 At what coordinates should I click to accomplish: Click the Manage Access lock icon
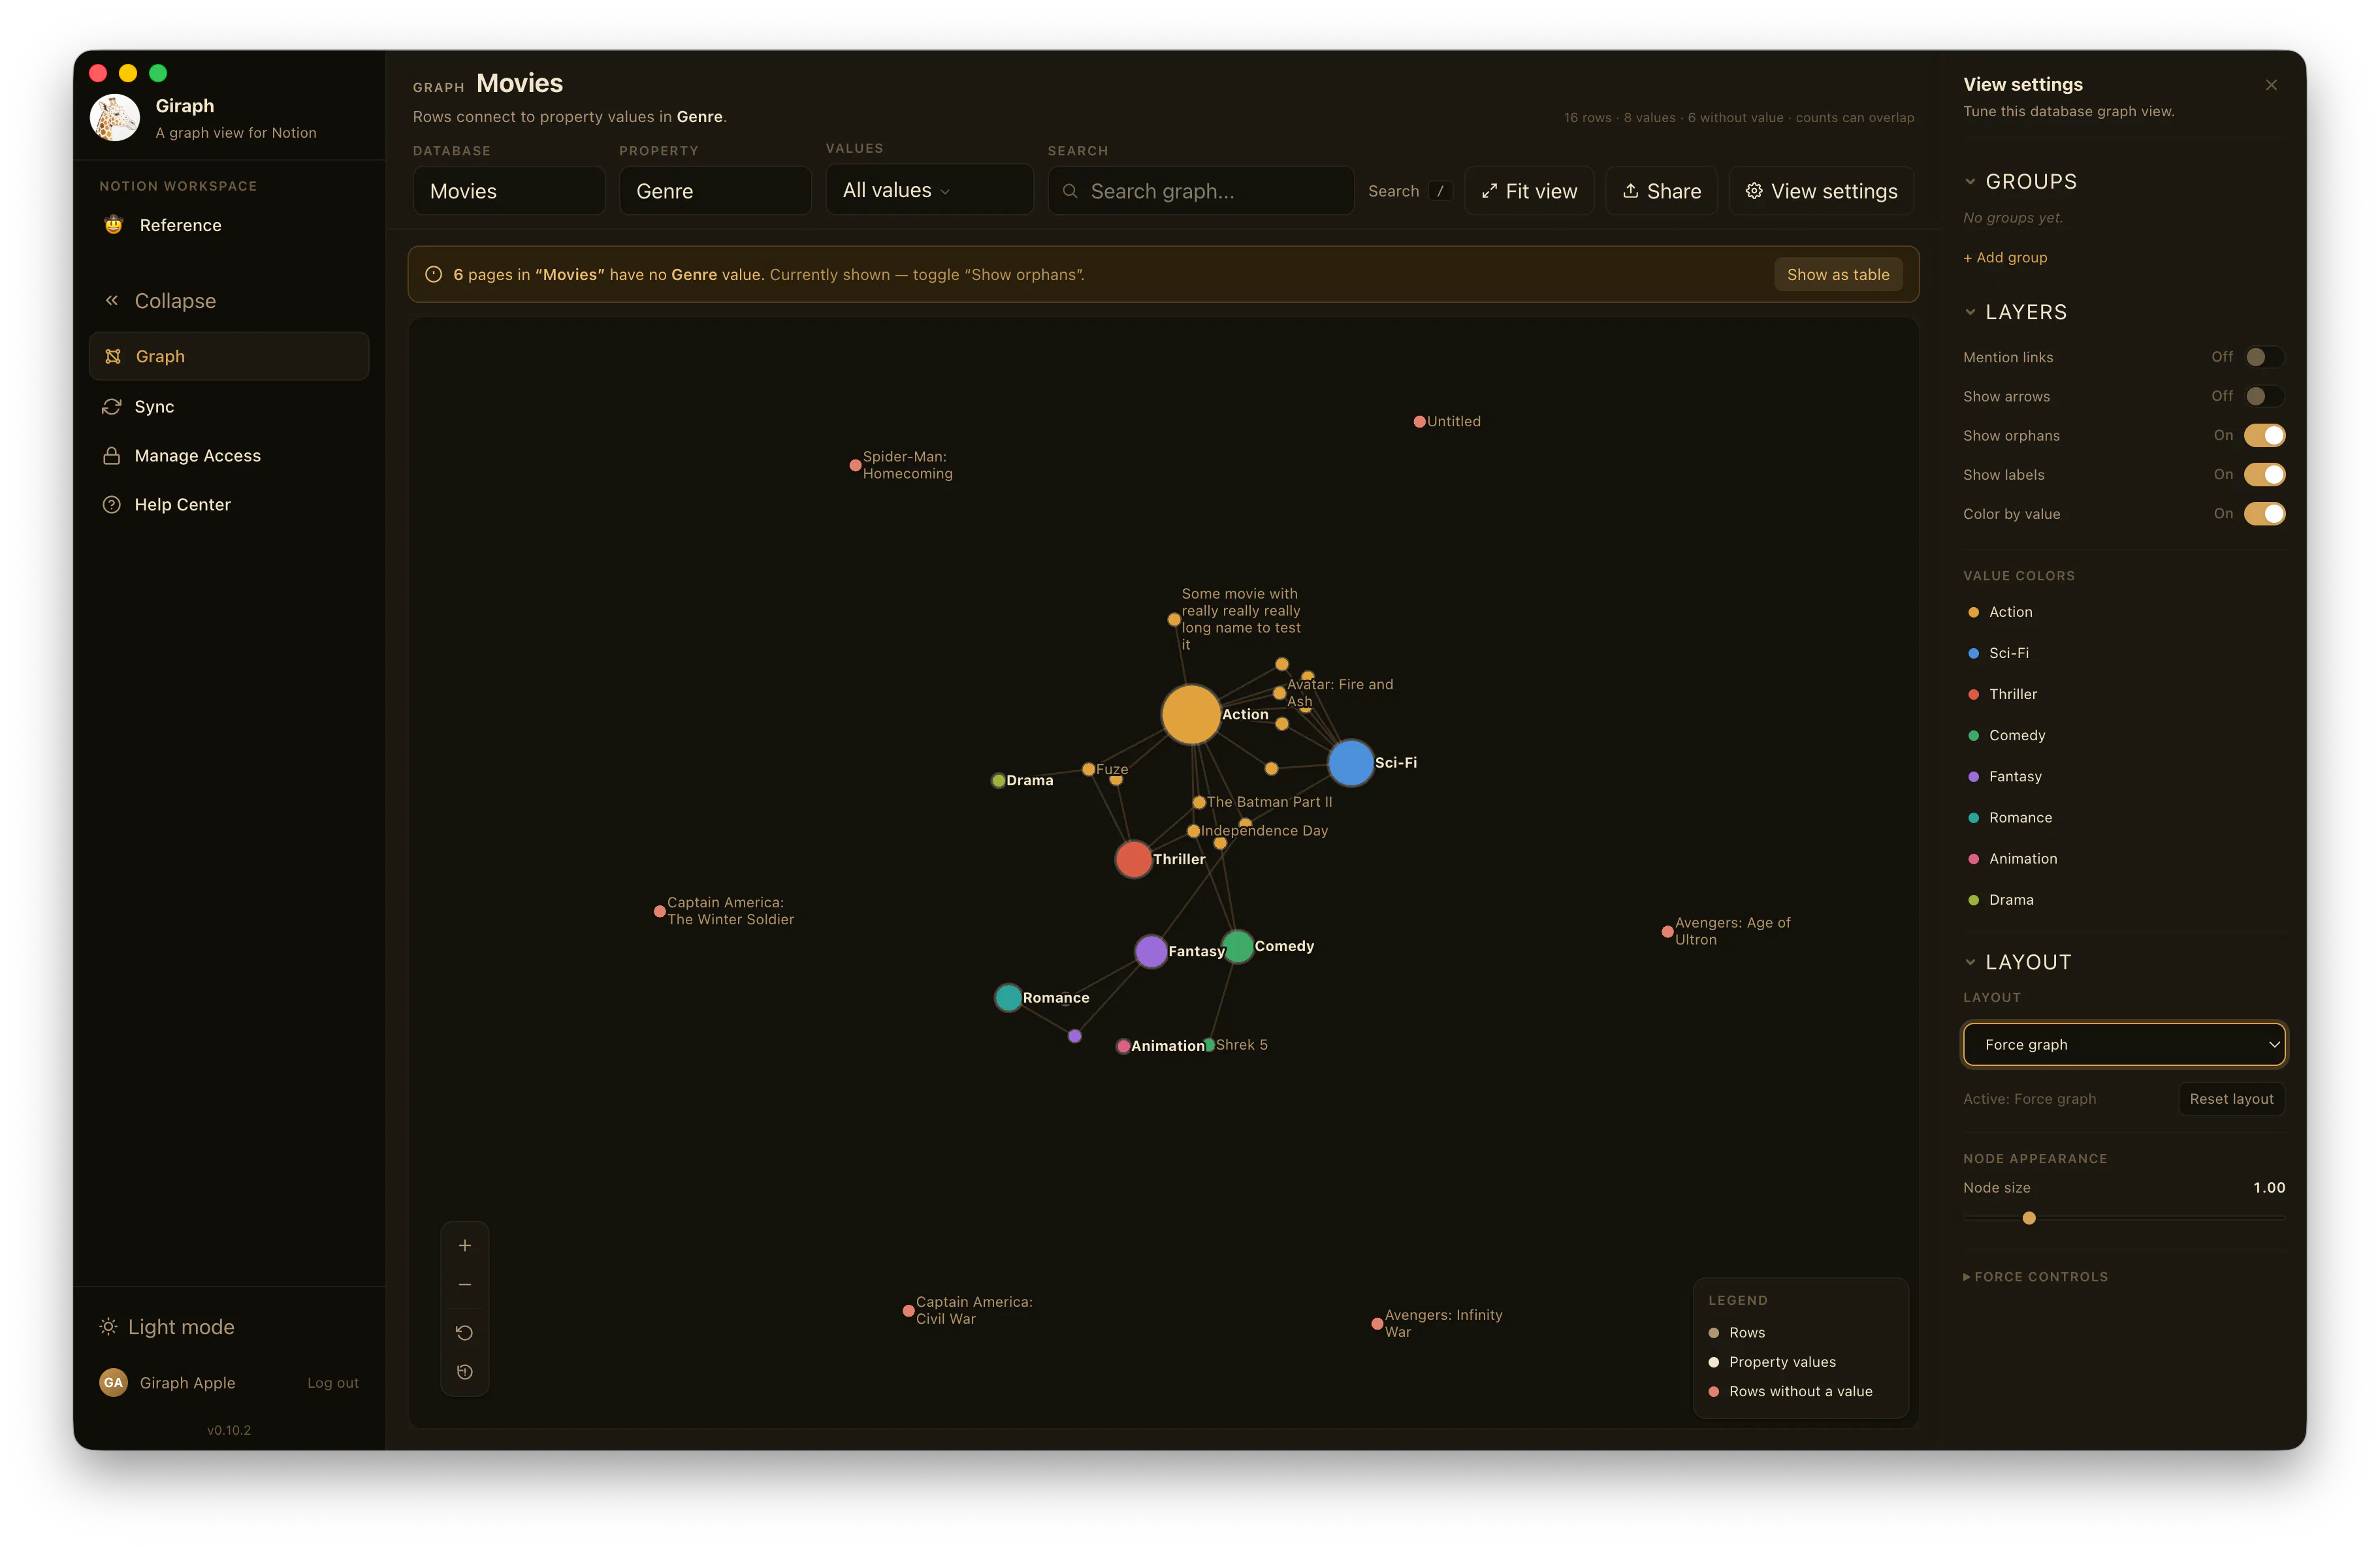(112, 456)
